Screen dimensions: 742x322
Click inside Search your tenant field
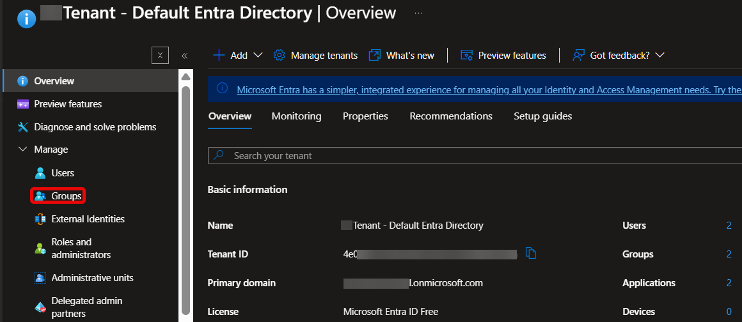[x=475, y=155]
